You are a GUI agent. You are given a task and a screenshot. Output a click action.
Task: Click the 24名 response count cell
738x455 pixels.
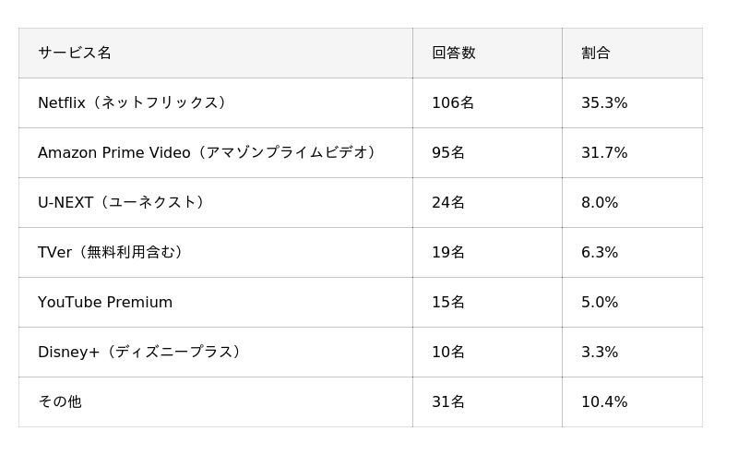[x=448, y=203]
